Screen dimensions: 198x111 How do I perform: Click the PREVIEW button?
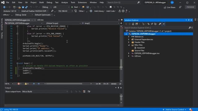[190, 7]
